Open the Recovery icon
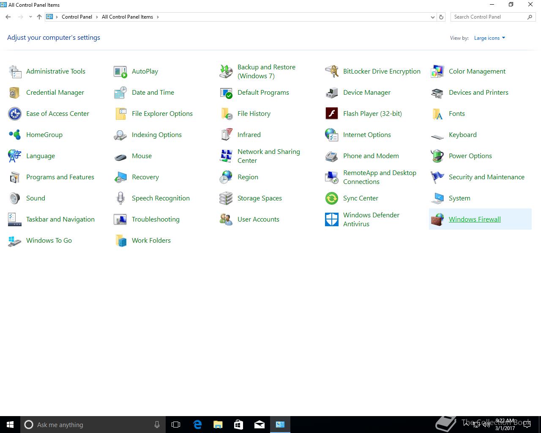The height and width of the screenshot is (433, 541). 120,177
